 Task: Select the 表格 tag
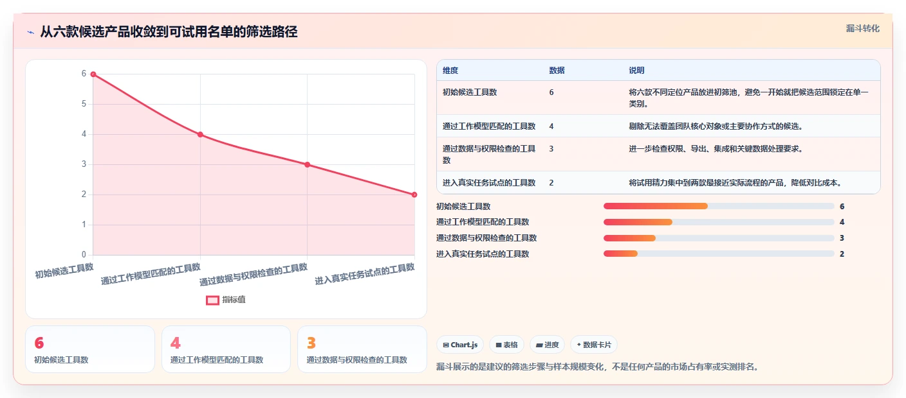point(506,345)
